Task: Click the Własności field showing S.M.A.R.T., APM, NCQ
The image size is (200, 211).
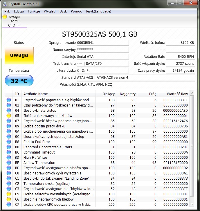Action: pos(136,84)
